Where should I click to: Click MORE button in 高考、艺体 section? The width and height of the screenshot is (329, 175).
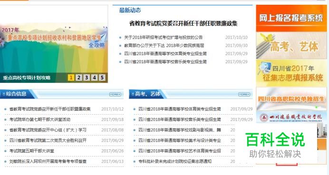[244, 95]
